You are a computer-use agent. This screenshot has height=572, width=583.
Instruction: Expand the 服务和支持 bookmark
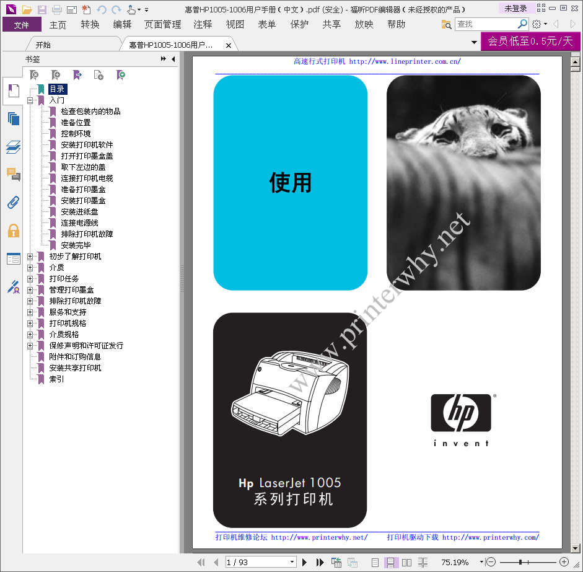[30, 312]
